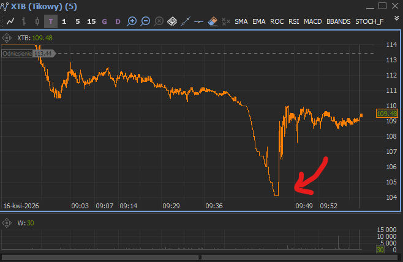Select the candlestick chart type icon
Viewport: 403px width, 262px height.
pyautogui.click(x=37, y=21)
